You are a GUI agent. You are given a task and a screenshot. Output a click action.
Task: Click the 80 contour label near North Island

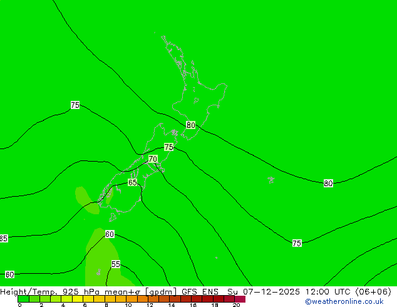coord(190,125)
